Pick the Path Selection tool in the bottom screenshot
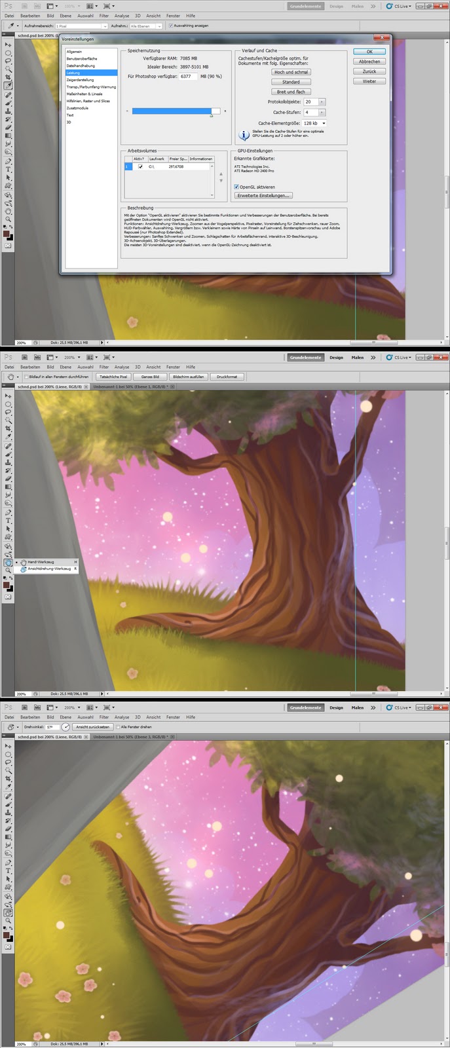Viewport: 450px width, 1048px height. click(9, 879)
